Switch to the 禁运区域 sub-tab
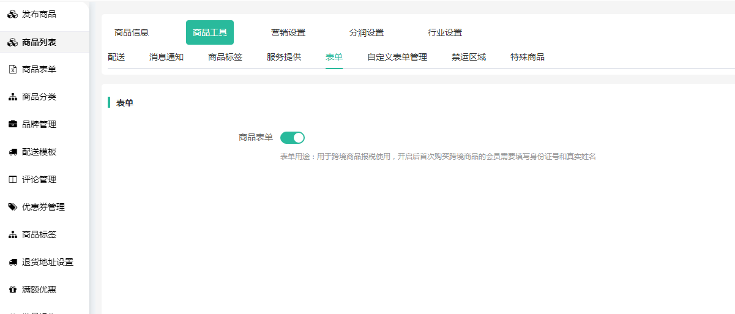This screenshot has height=314, width=735. [469, 58]
